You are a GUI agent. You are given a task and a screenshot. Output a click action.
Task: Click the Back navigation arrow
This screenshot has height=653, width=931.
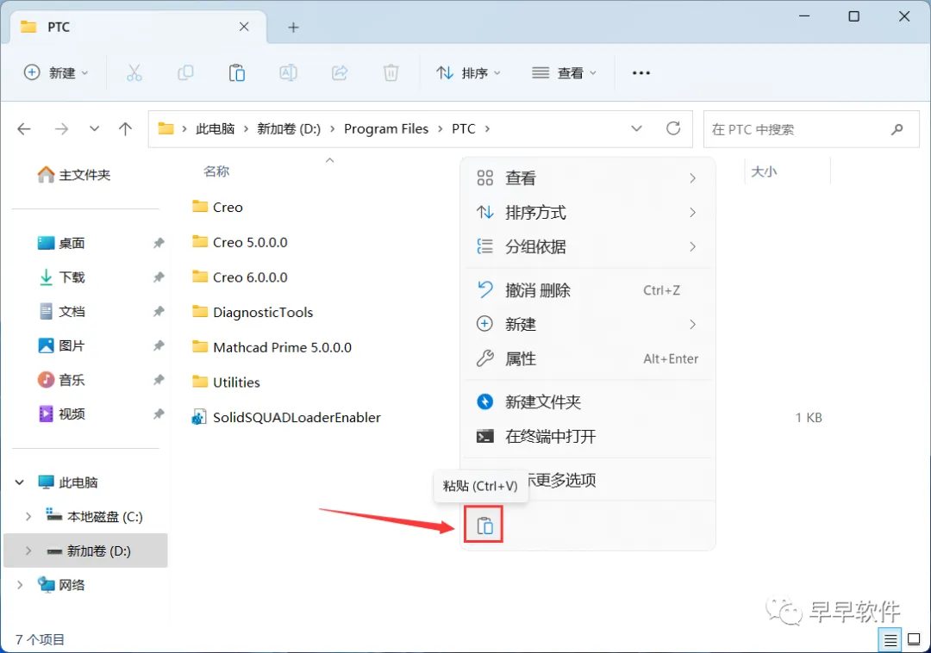click(x=24, y=128)
